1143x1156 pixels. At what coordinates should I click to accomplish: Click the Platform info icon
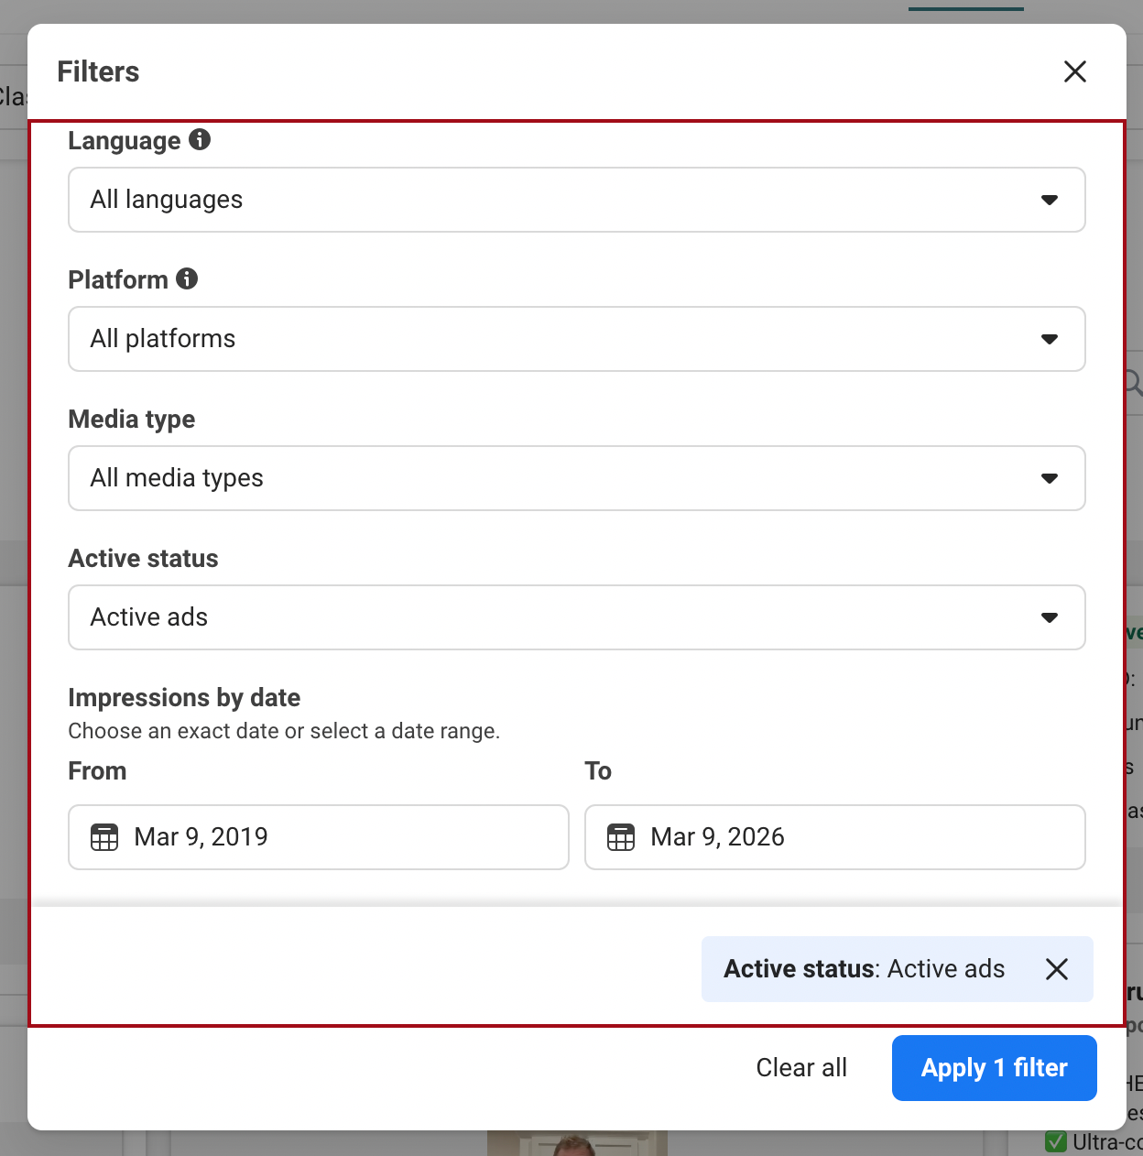pyautogui.click(x=187, y=278)
